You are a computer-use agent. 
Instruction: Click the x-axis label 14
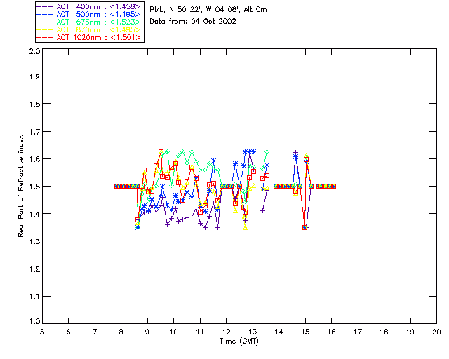279,332
